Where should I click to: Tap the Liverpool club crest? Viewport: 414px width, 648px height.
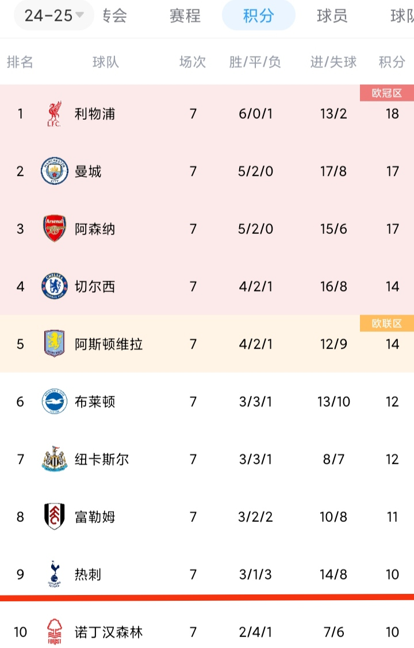55,113
